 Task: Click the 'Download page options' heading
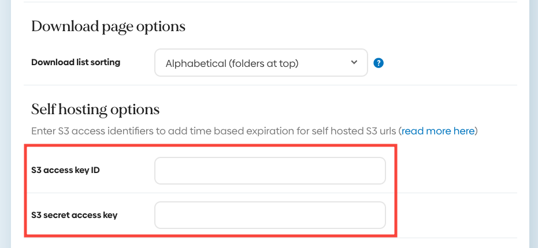tap(108, 27)
